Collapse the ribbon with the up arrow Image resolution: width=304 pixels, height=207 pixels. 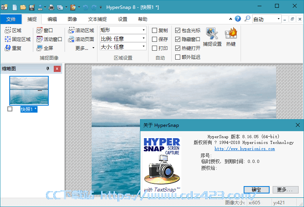[231, 19]
